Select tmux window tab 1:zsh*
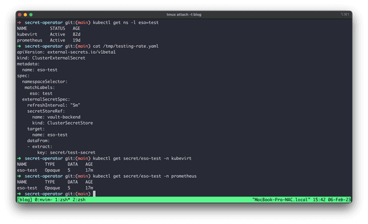 click(x=63, y=199)
